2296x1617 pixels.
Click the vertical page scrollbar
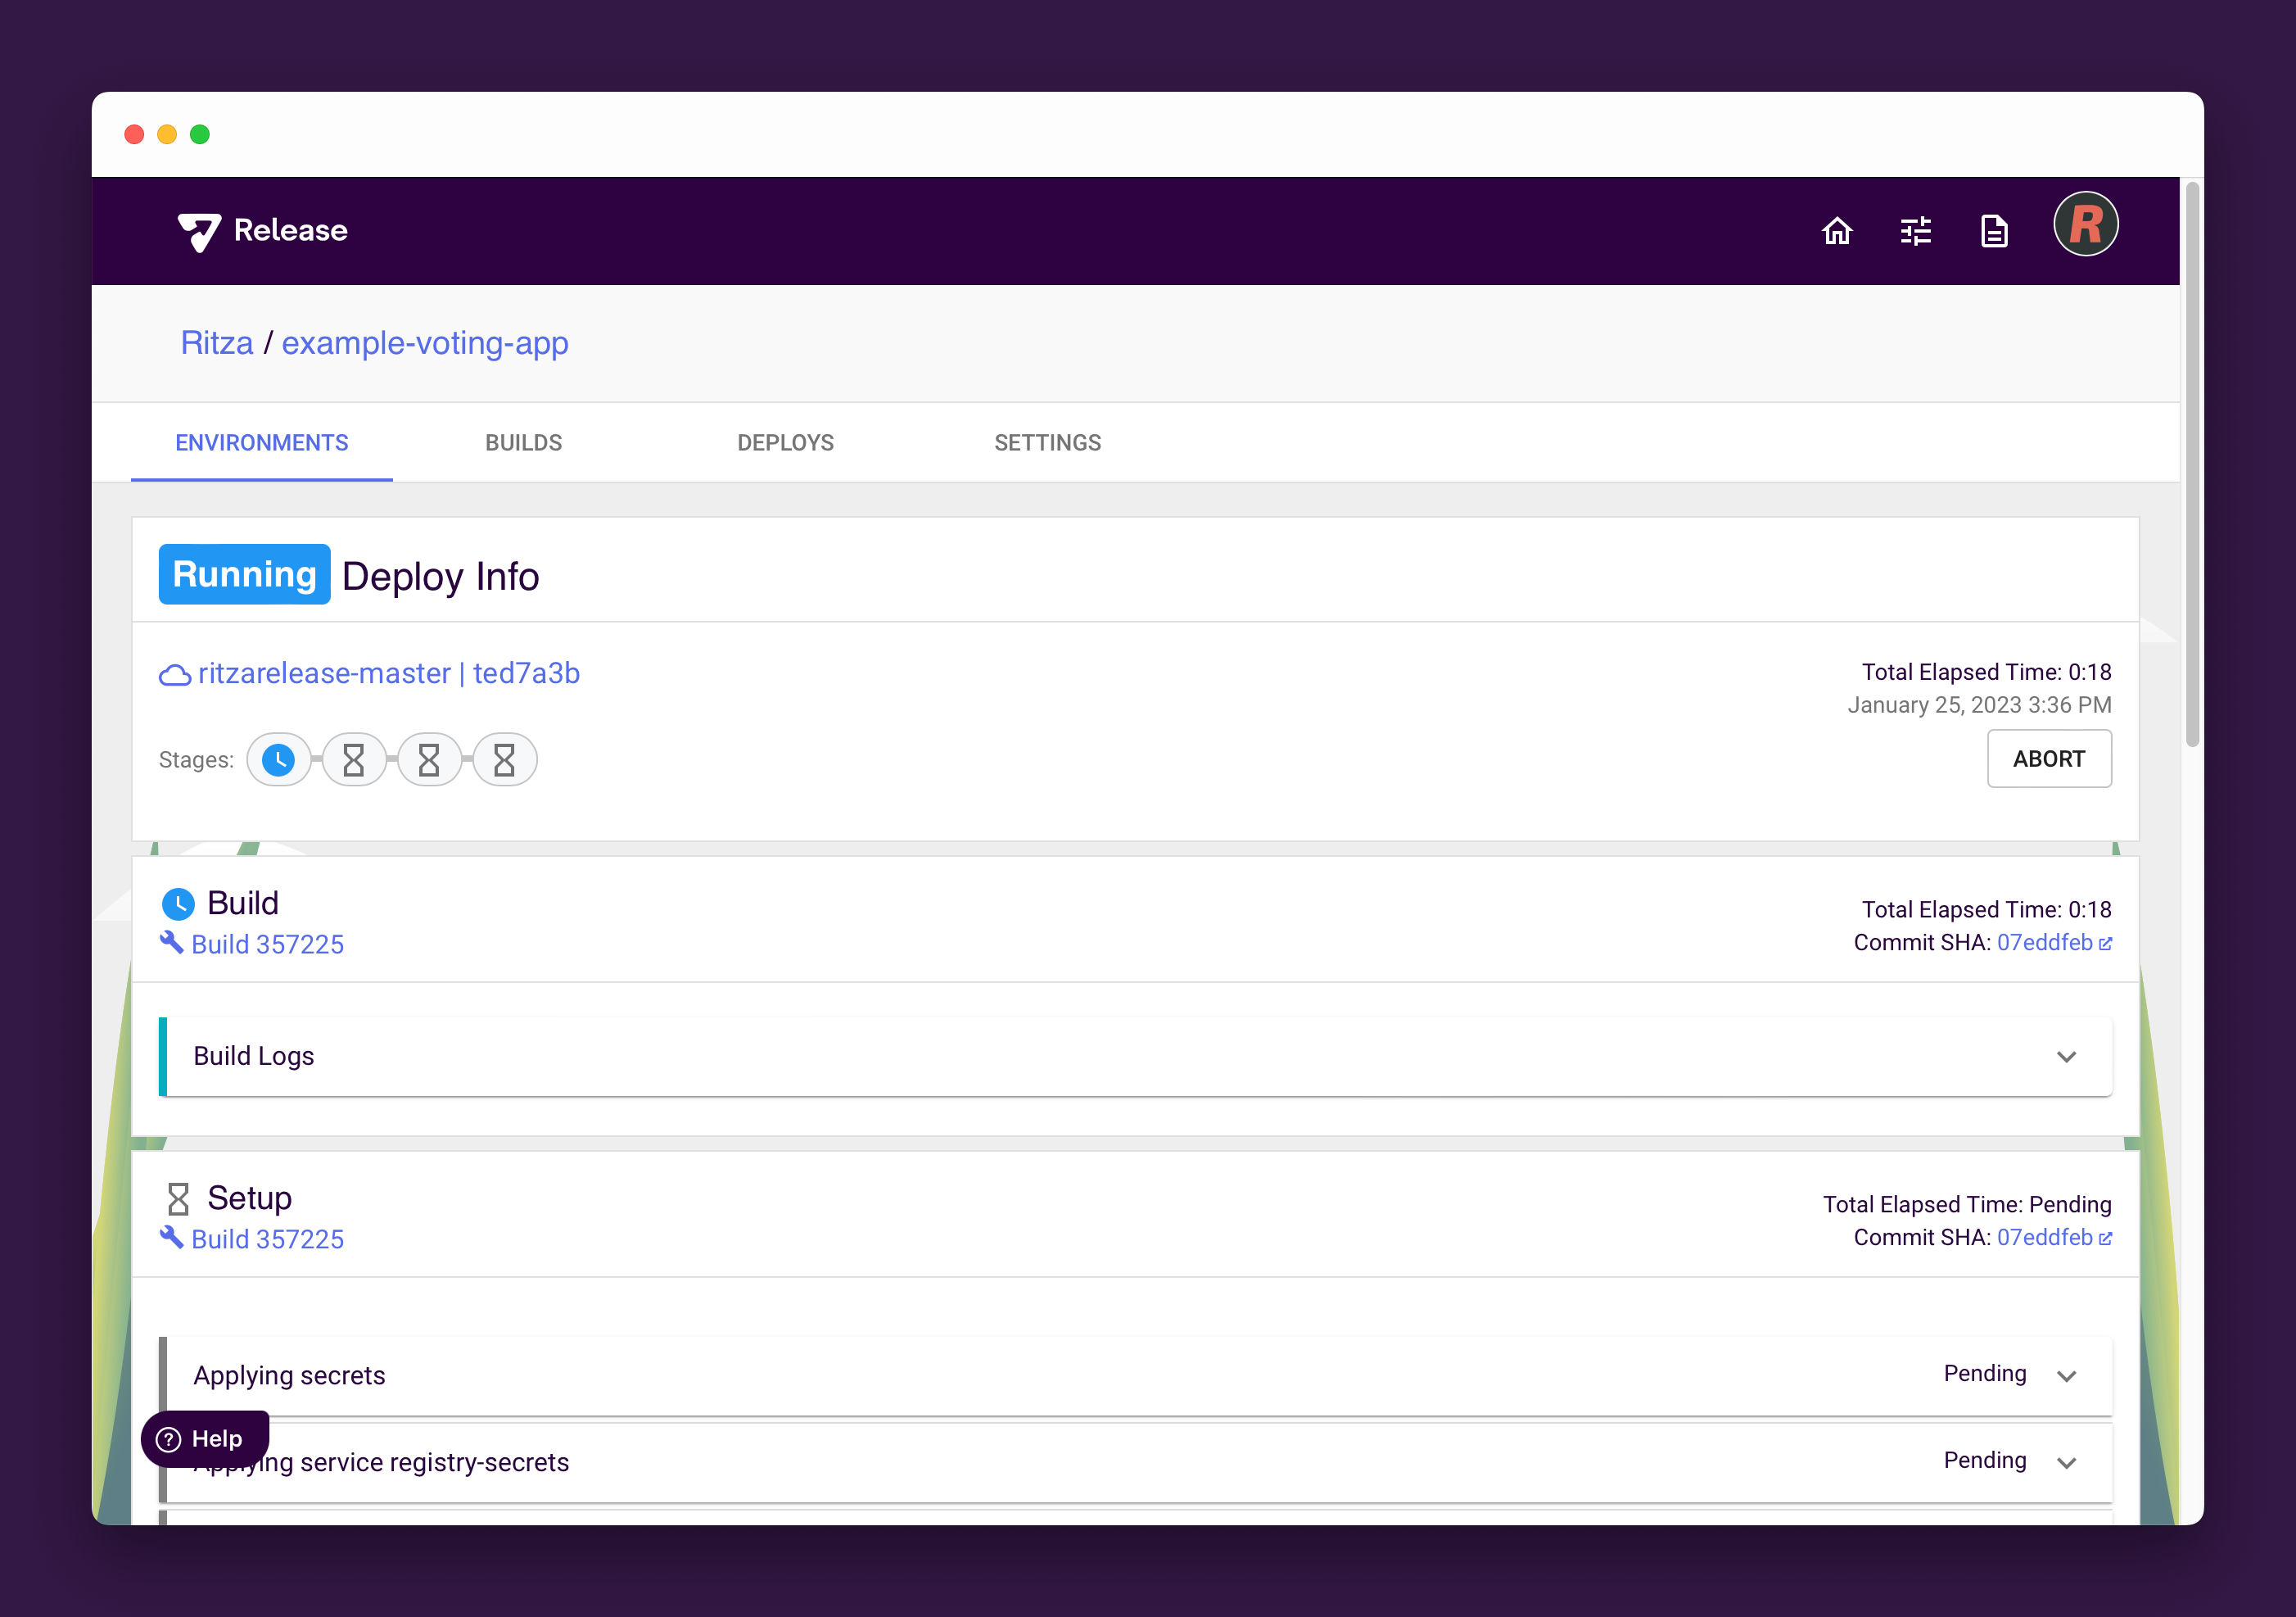(x=2192, y=465)
